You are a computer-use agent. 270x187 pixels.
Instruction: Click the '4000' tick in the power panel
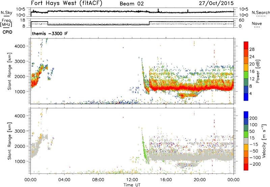pos(20,46)
